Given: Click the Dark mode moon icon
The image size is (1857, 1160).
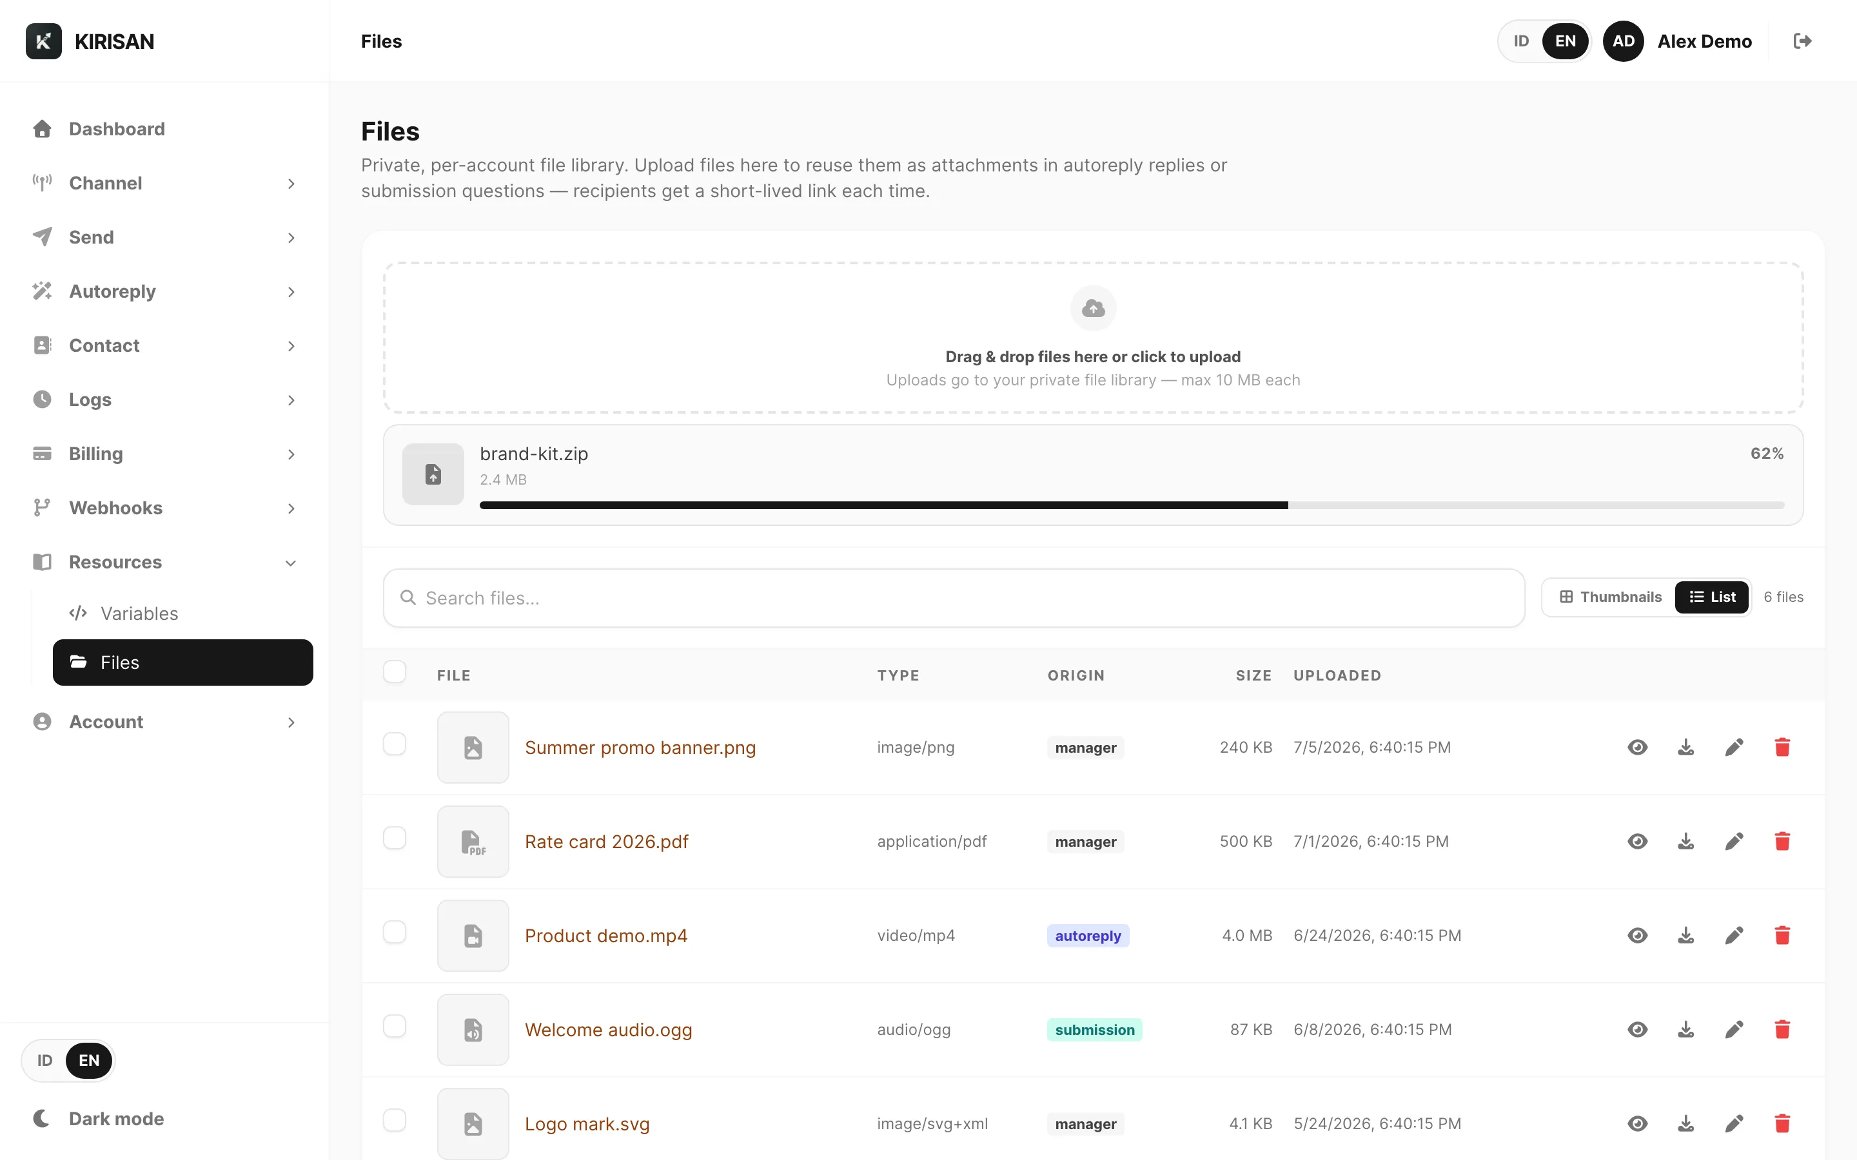Looking at the screenshot, I should click(x=42, y=1119).
